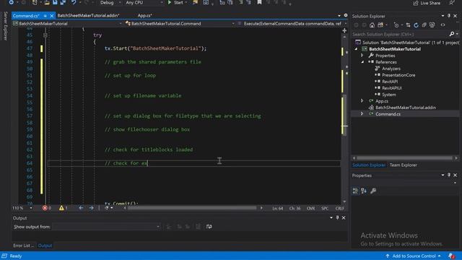Select Command.cs in Solution Explorer tree
The height and width of the screenshot is (260, 462).
point(388,114)
